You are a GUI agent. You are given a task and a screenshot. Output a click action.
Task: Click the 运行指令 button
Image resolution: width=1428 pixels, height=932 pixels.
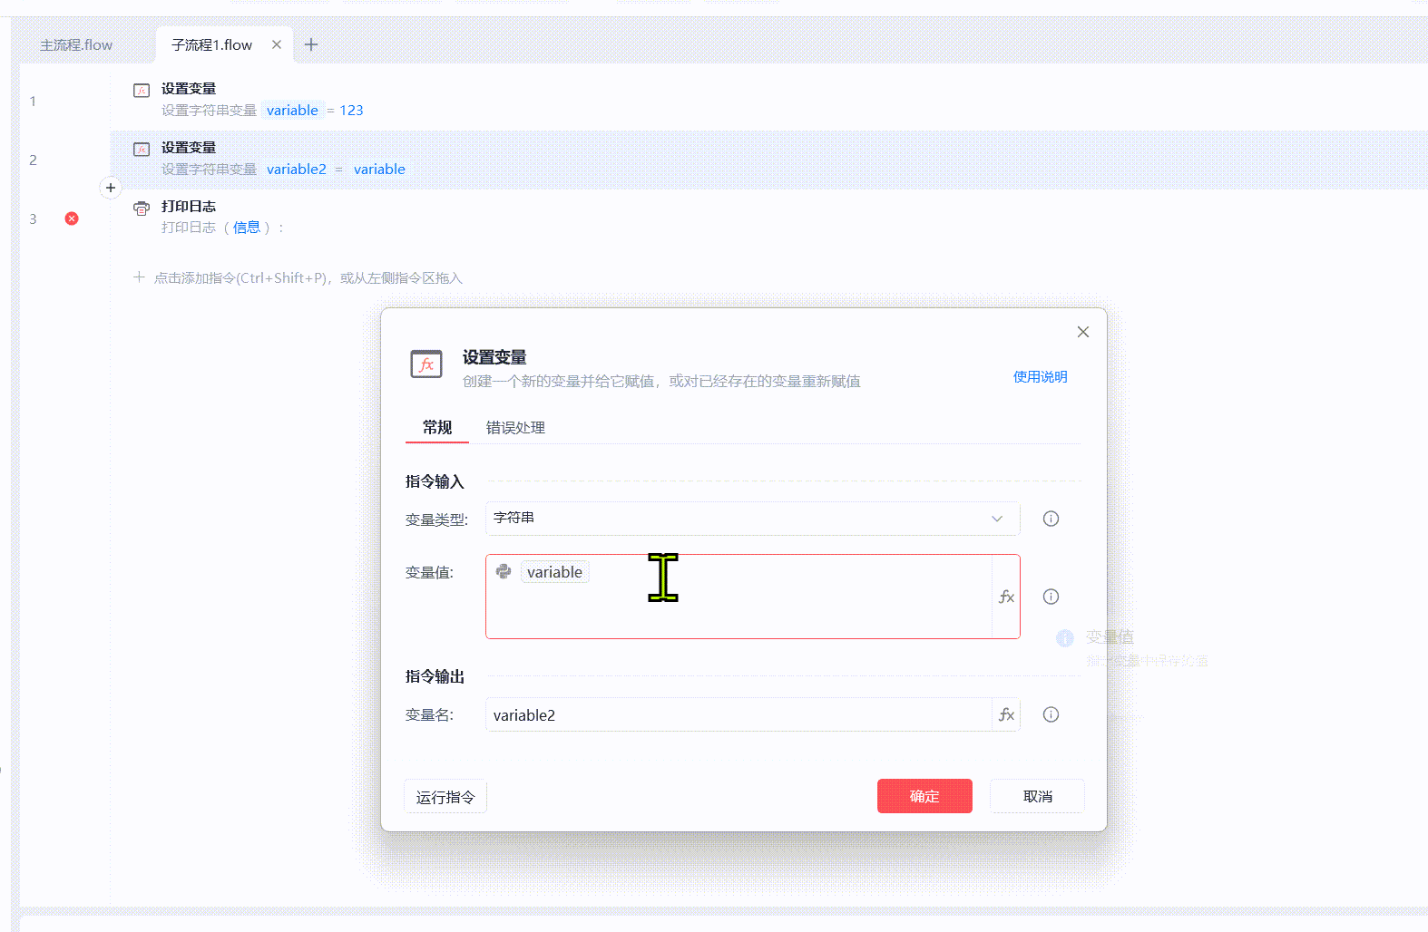click(x=445, y=797)
